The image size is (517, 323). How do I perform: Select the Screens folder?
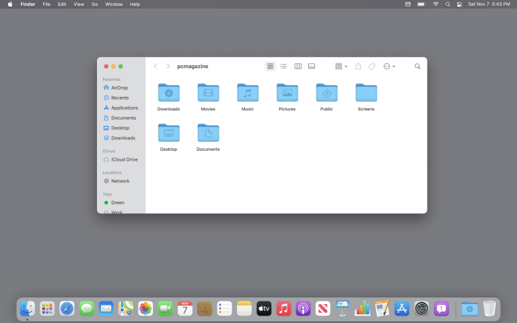pos(366,94)
